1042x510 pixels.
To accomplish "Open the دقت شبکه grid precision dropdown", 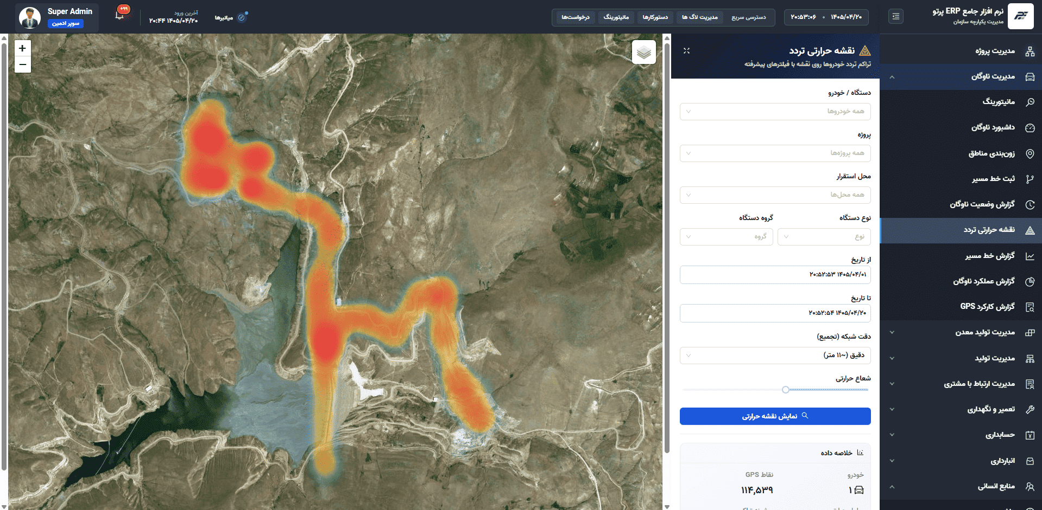I will pos(775,356).
